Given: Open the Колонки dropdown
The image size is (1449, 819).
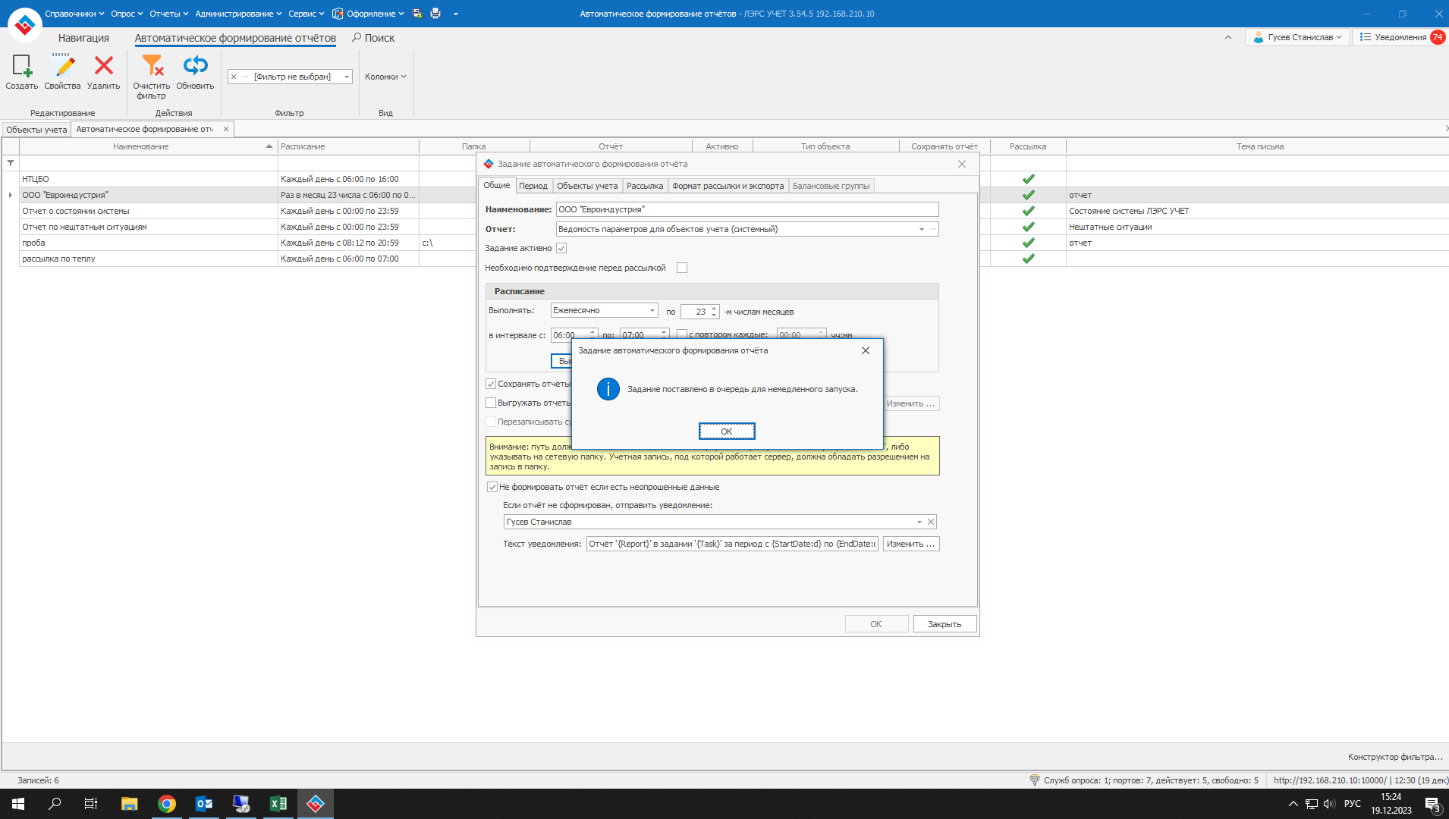Looking at the screenshot, I should pos(385,77).
